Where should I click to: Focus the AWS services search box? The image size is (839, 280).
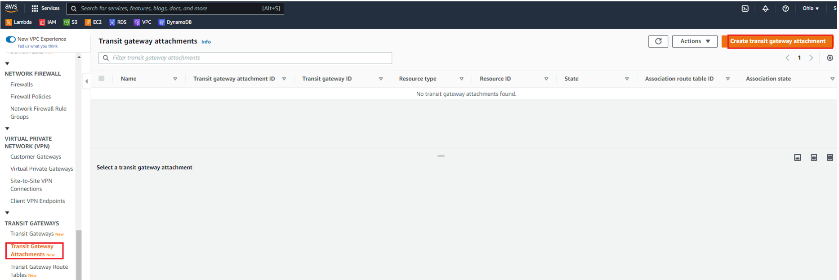point(175,9)
